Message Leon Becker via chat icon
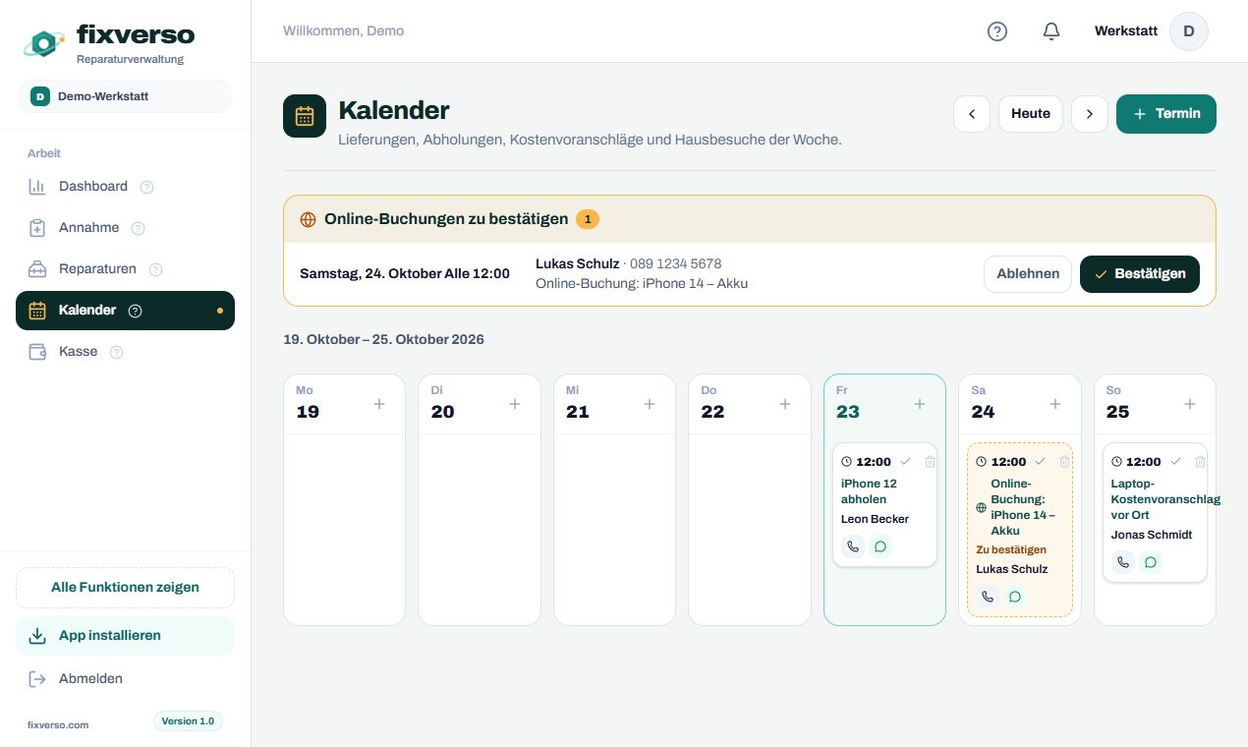The image size is (1248, 747). coord(880,546)
